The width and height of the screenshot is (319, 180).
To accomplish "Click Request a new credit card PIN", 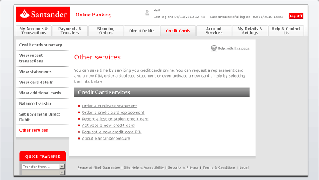I will tap(112, 132).
